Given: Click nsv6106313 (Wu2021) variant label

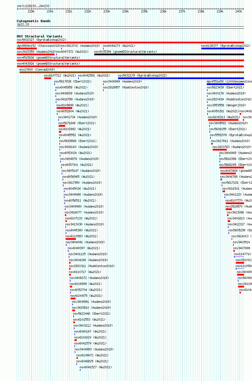Looking at the screenshot, I should [224, 117].
